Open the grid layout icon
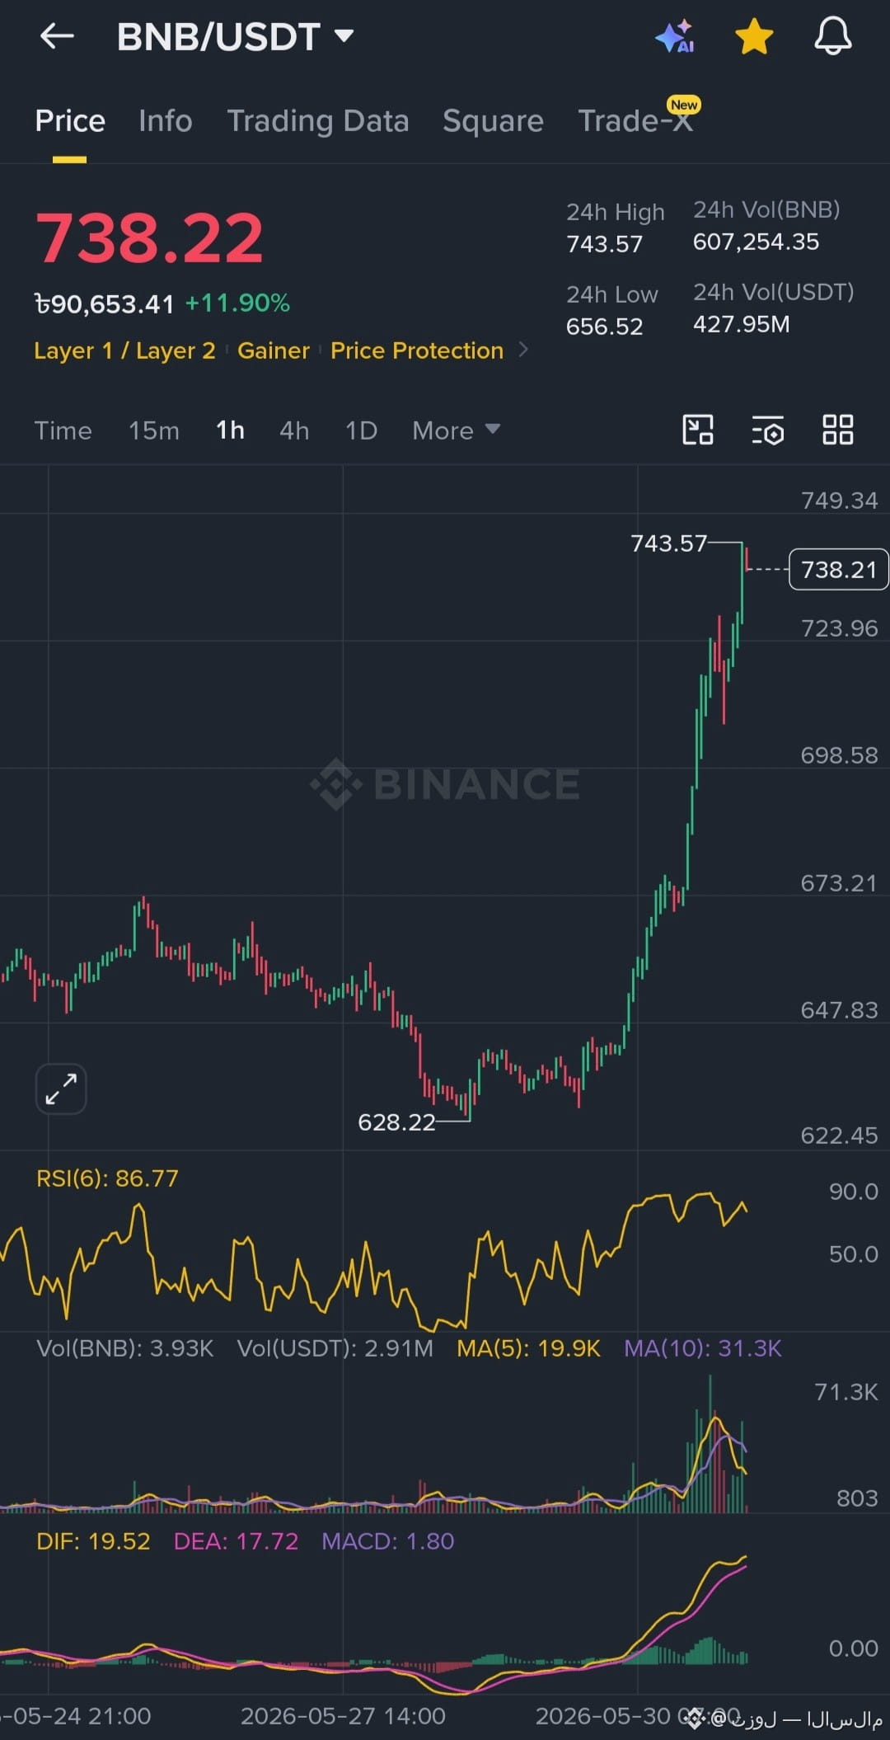Screen dimensions: 890x1740 point(838,430)
